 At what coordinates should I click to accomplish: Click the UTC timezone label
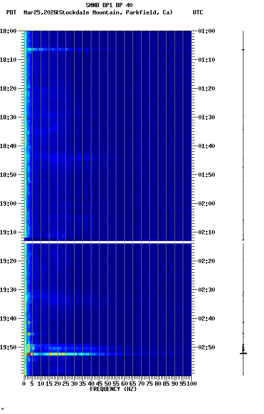pyautogui.click(x=198, y=12)
